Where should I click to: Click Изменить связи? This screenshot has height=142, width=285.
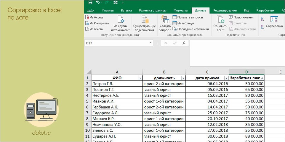242,29
